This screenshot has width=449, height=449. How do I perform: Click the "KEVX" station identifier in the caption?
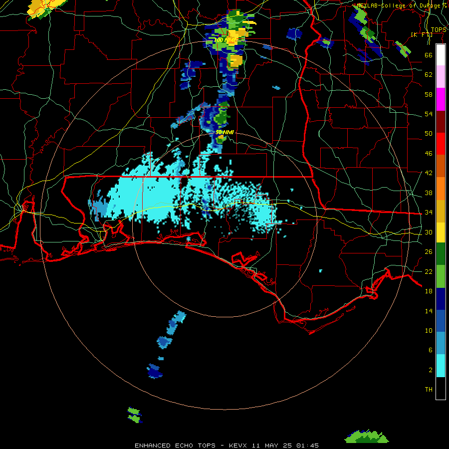click(x=238, y=446)
